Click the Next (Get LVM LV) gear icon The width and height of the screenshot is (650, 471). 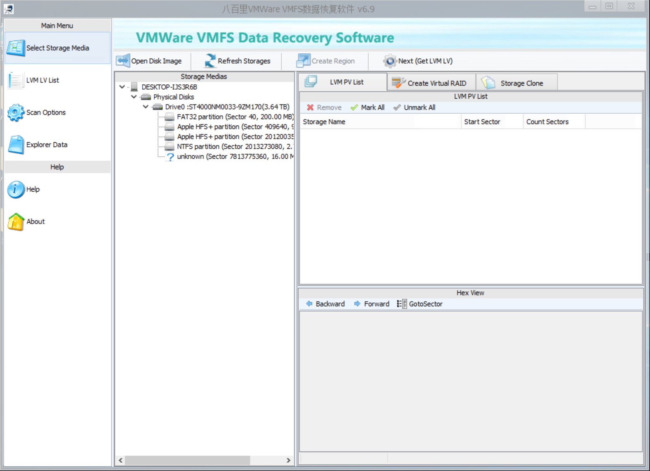390,61
